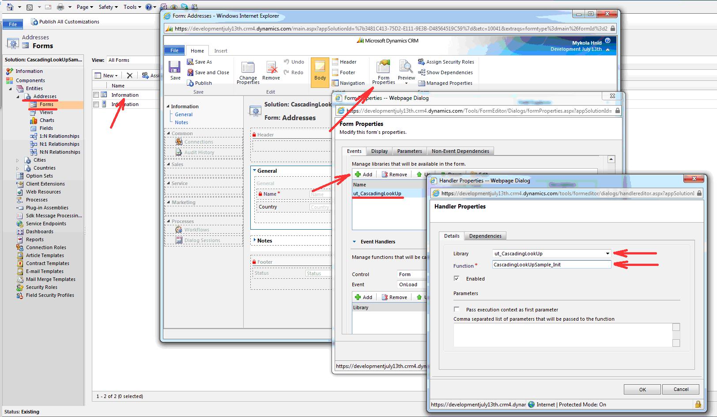Viewport: 717px width, 417px height.
Task: Collapse the Entities node in the solution tree
Action: point(11,88)
